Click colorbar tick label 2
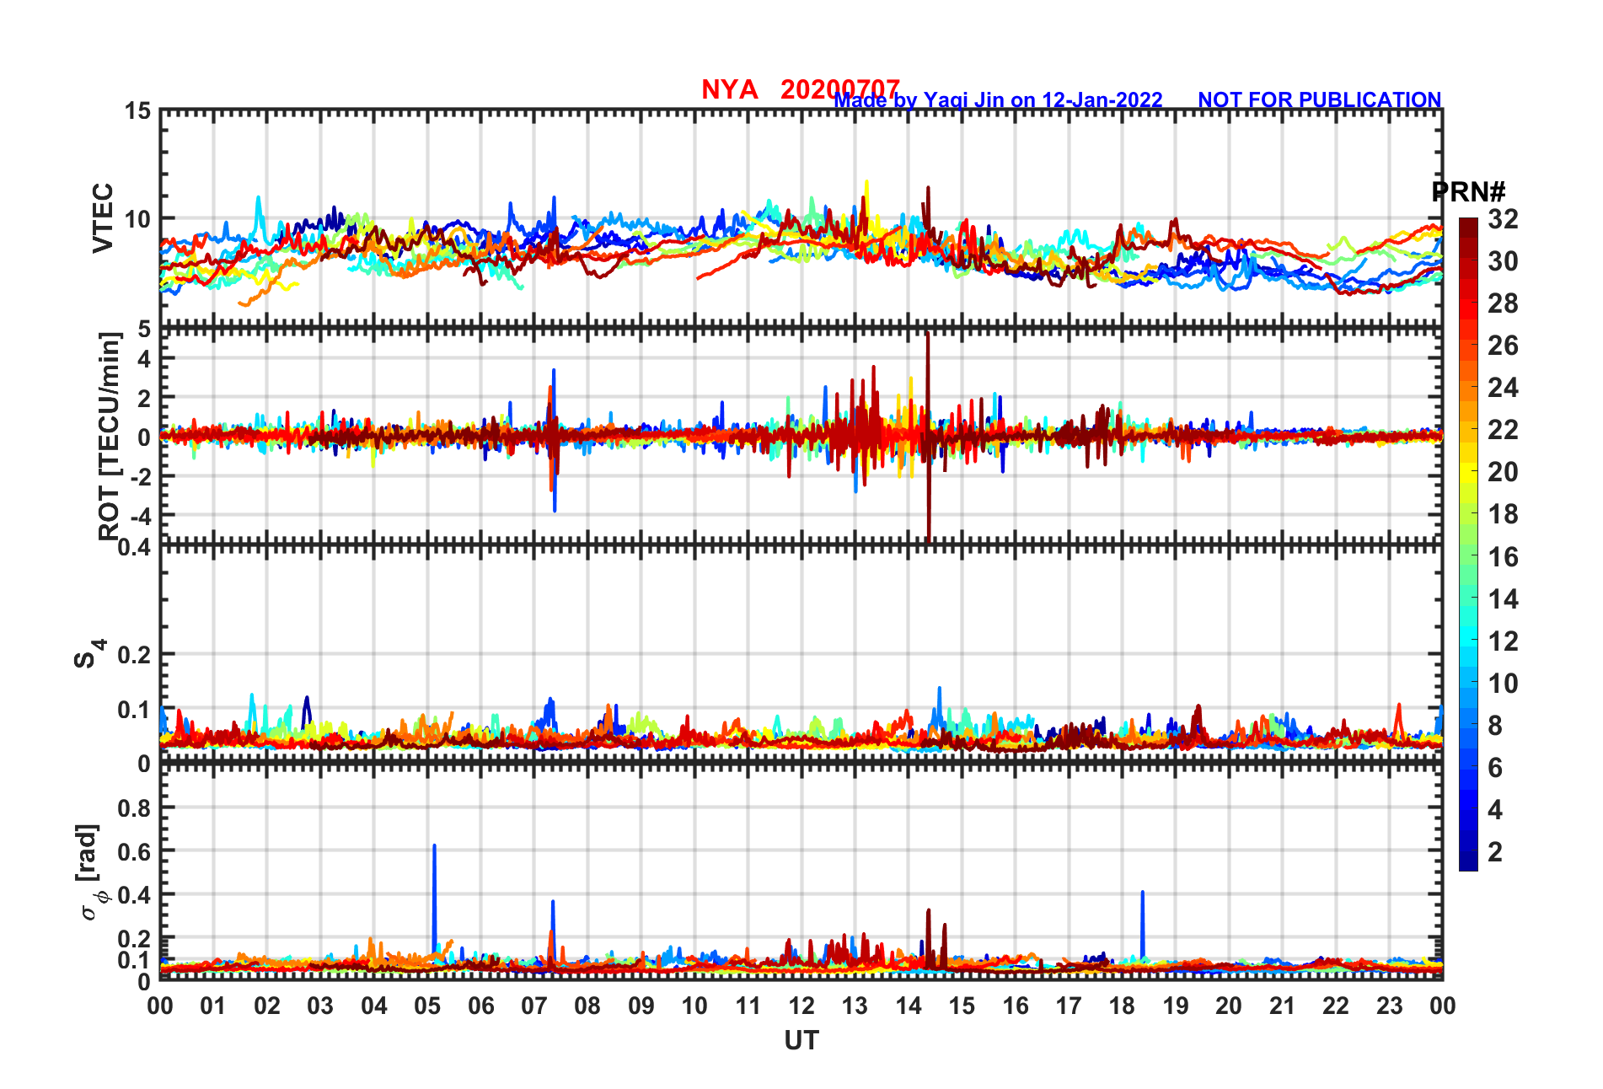The width and height of the screenshot is (1603, 1089). 1494,851
